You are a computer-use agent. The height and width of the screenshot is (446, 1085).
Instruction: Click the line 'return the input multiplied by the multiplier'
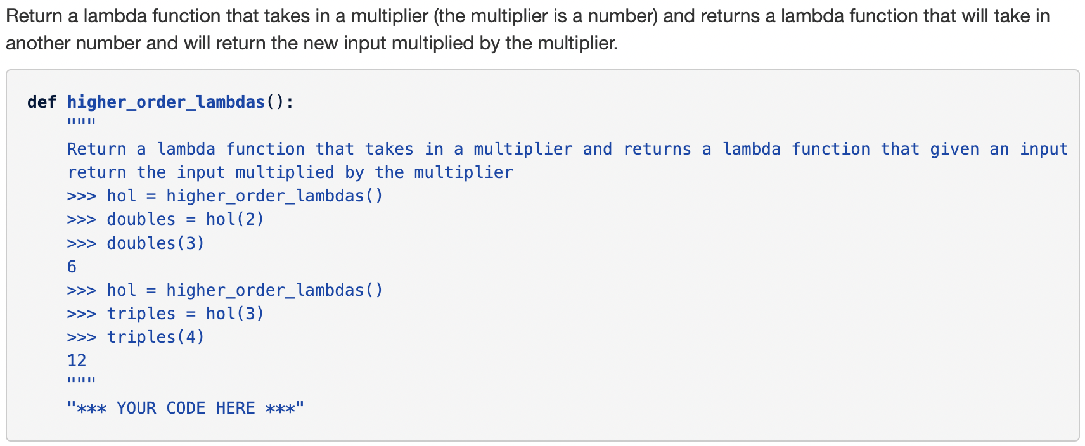coord(290,173)
